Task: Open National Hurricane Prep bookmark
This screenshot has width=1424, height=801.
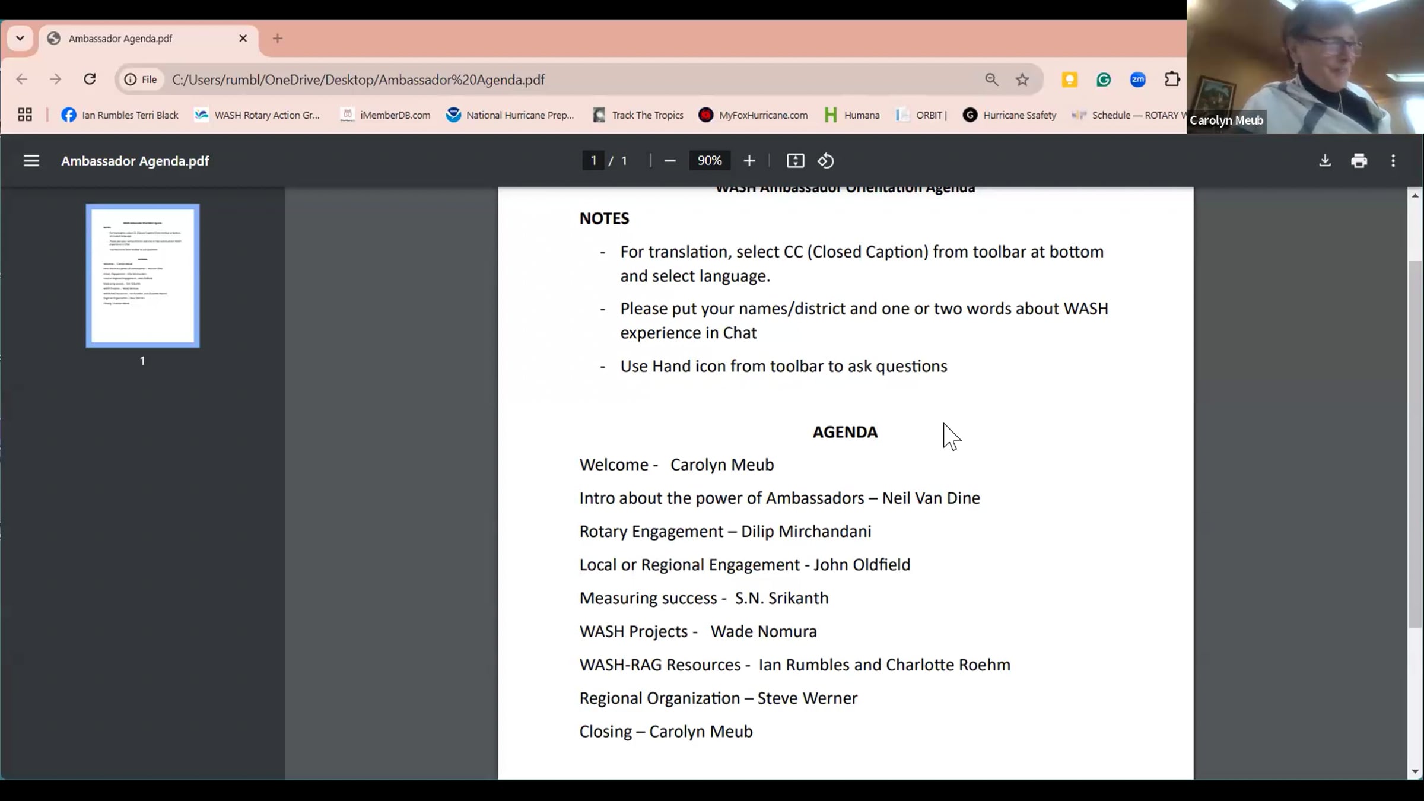Action: click(510, 115)
